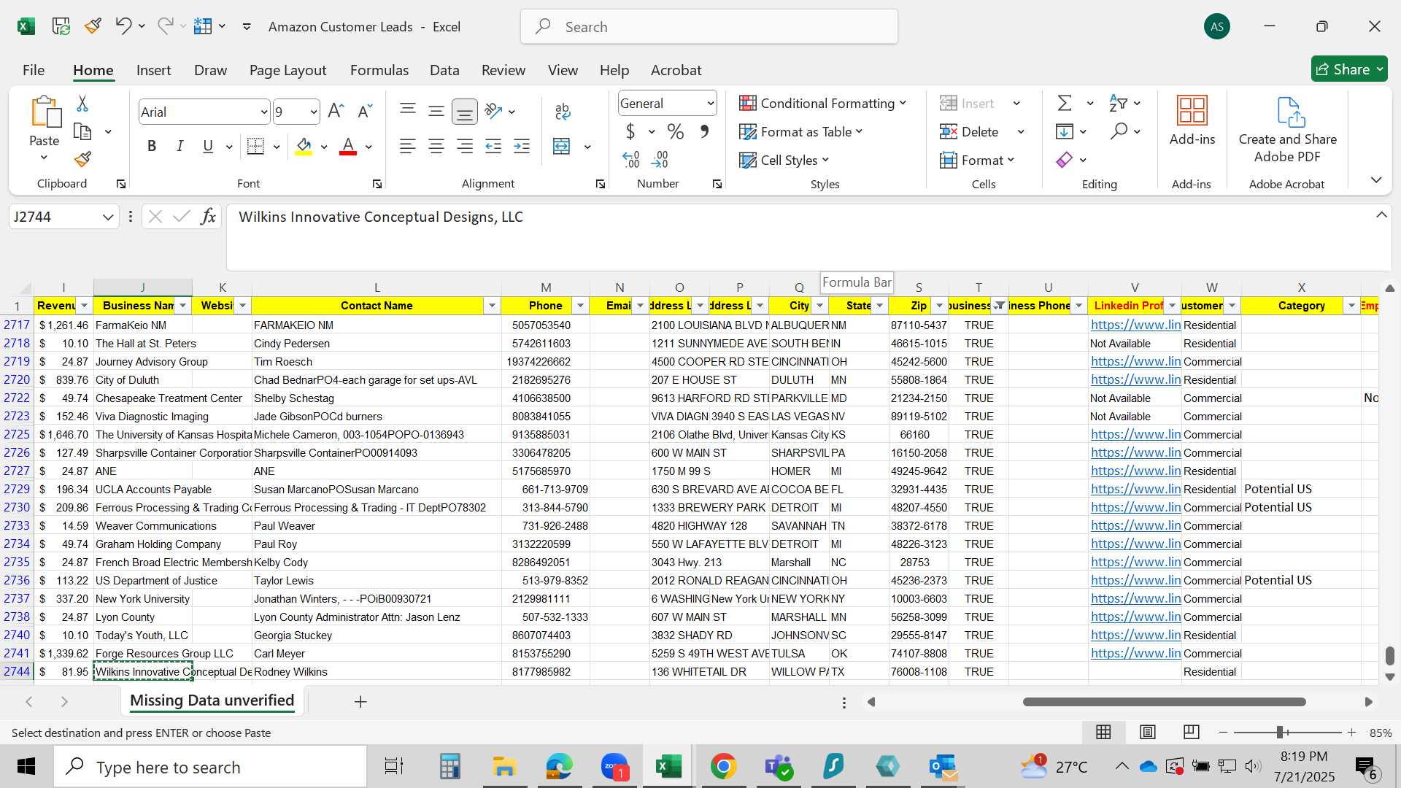Click the Format cells button
This screenshot has width=1401, height=788.
point(977,160)
